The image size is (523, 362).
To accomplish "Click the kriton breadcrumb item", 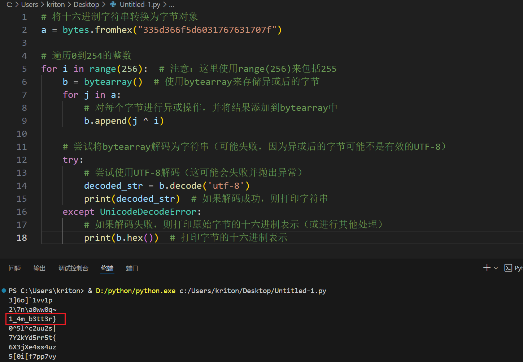I will 56,5.
